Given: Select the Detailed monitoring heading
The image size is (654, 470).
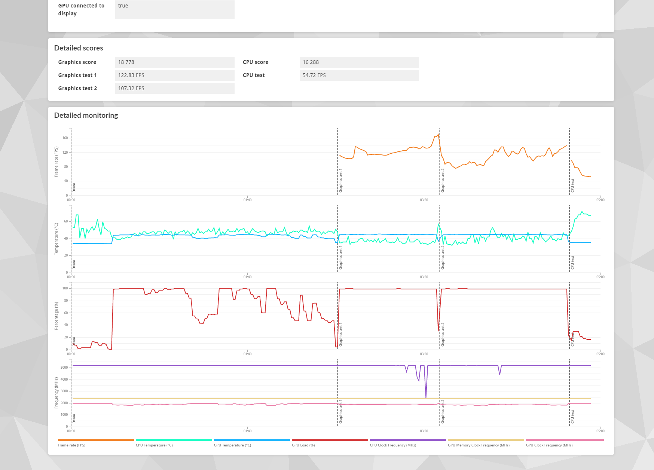Looking at the screenshot, I should 86,116.
